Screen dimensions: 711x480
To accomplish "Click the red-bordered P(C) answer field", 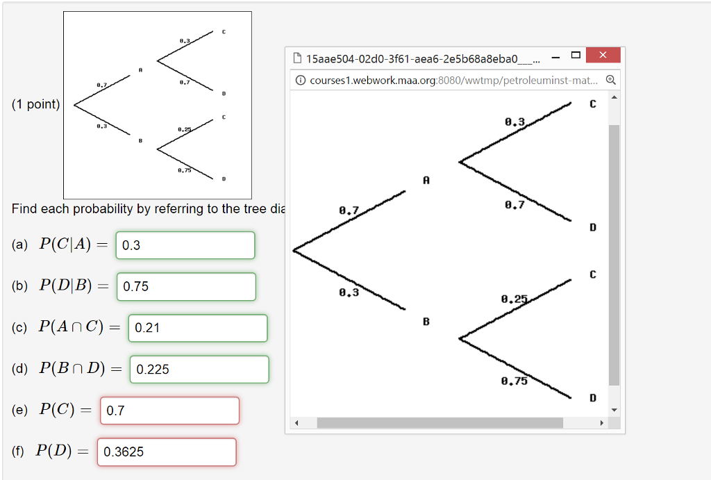I will [169, 411].
